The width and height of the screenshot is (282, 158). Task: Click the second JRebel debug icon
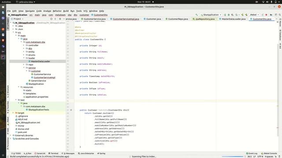246,15
